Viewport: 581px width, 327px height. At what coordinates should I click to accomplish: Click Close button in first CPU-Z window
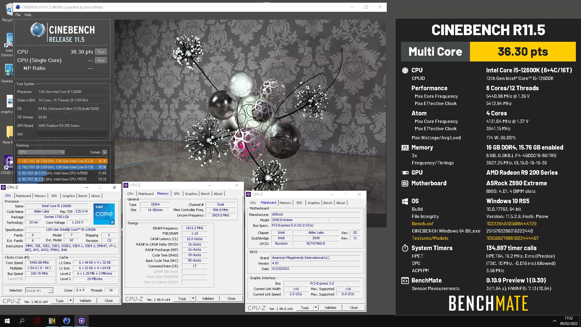[109, 301]
